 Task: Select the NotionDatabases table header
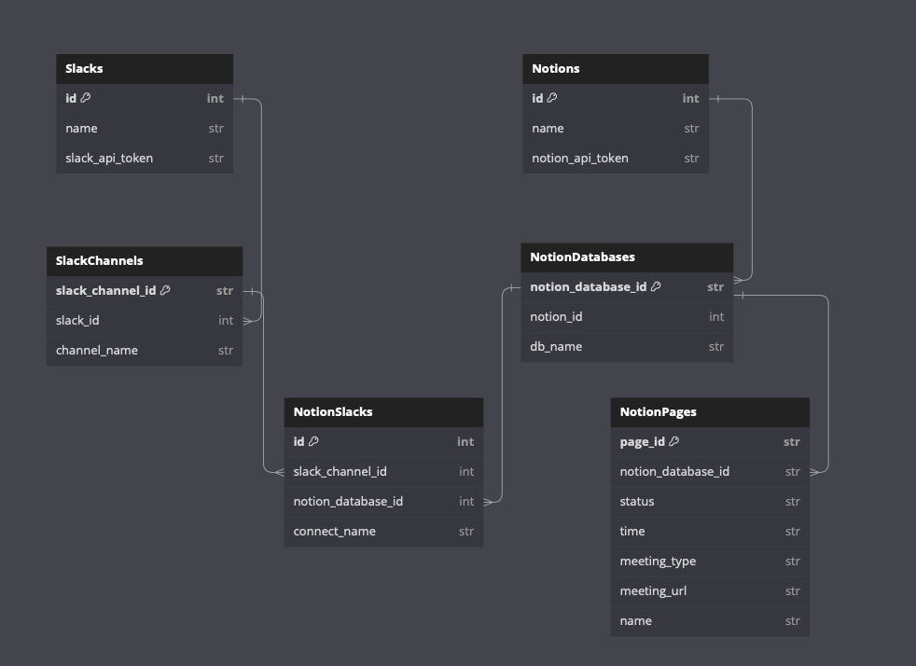pyautogui.click(x=627, y=257)
